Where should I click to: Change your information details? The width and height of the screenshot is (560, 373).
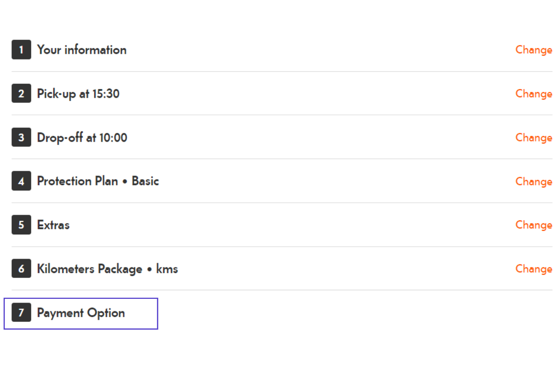click(x=533, y=50)
